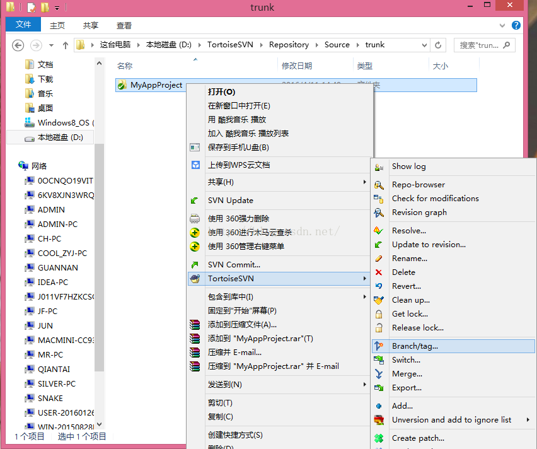537x449 pixels.
Task: Click the Back navigation button
Action: click(x=18, y=45)
